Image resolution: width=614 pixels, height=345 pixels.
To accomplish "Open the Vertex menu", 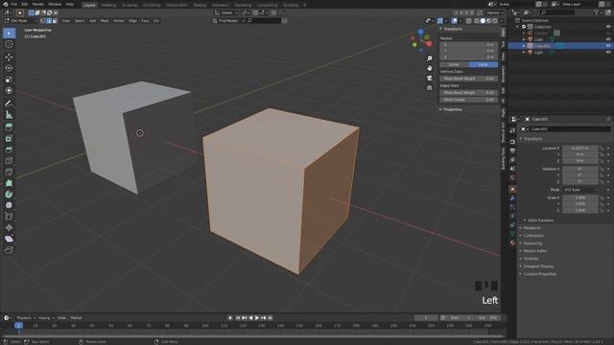I will click(119, 21).
